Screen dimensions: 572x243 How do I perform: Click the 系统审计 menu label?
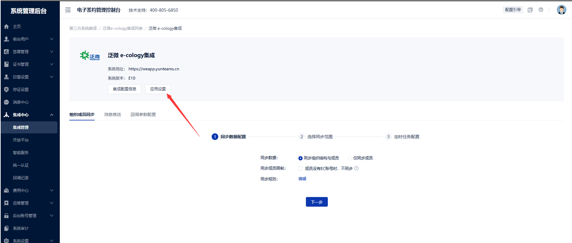pyautogui.click(x=21, y=228)
